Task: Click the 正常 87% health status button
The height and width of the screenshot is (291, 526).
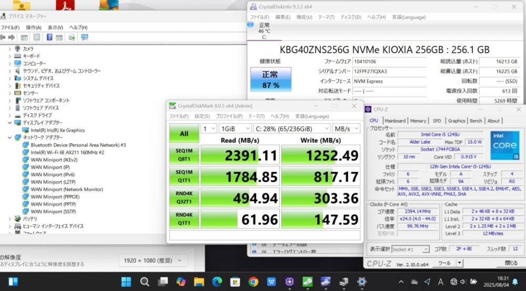Action: (271, 79)
